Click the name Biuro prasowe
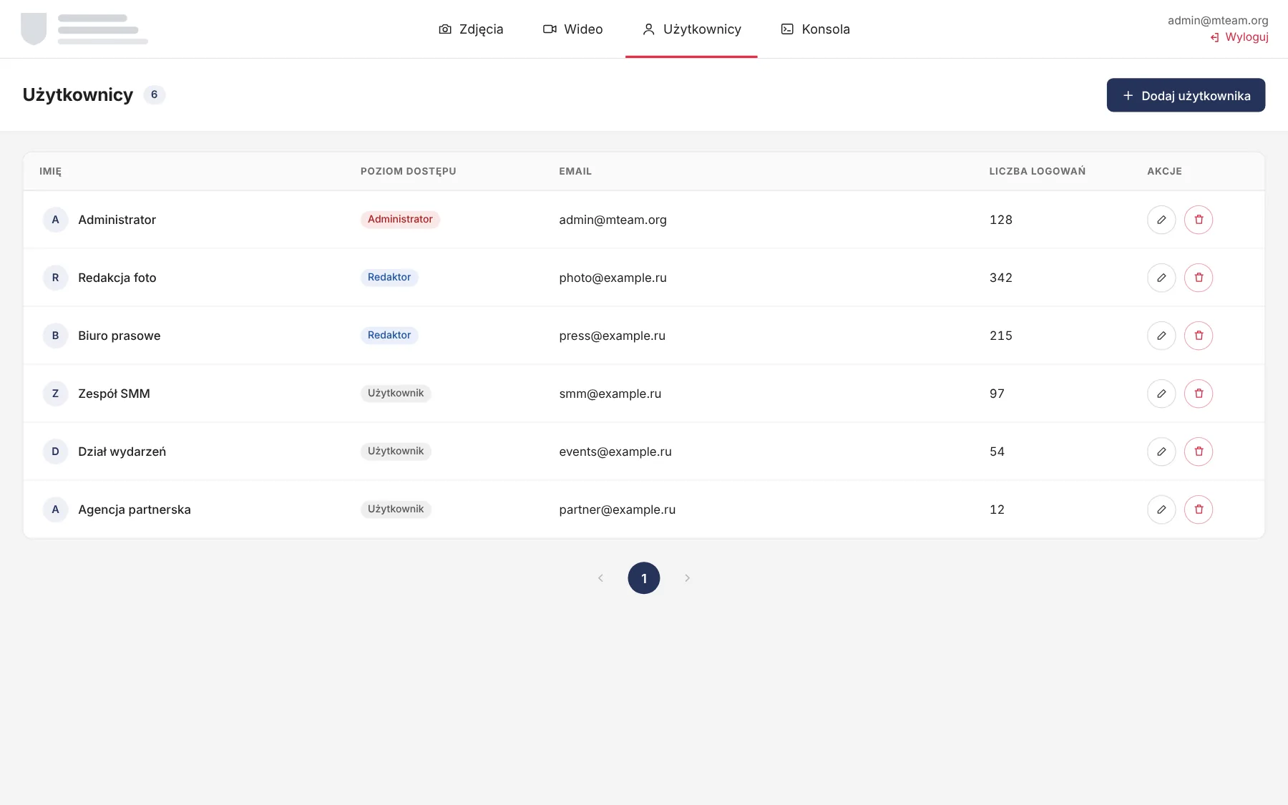This screenshot has width=1288, height=805. coord(119,336)
